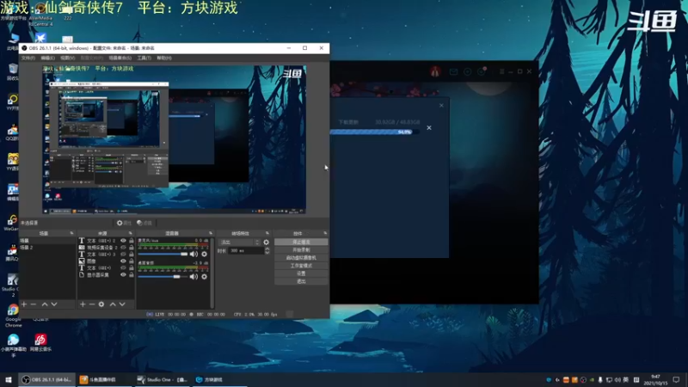This screenshot has width=688, height=387.
Task: Toggle lock on 视频采集设备 2 source
Action: click(x=132, y=248)
